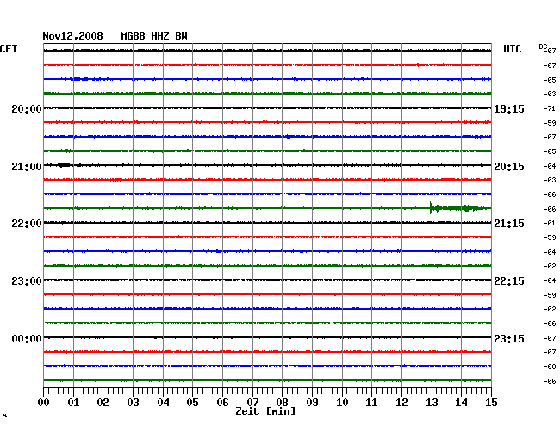Image resolution: width=560 pixels, height=425 pixels.
Task: Click the 20:15 UTC time label
Action: (x=509, y=167)
